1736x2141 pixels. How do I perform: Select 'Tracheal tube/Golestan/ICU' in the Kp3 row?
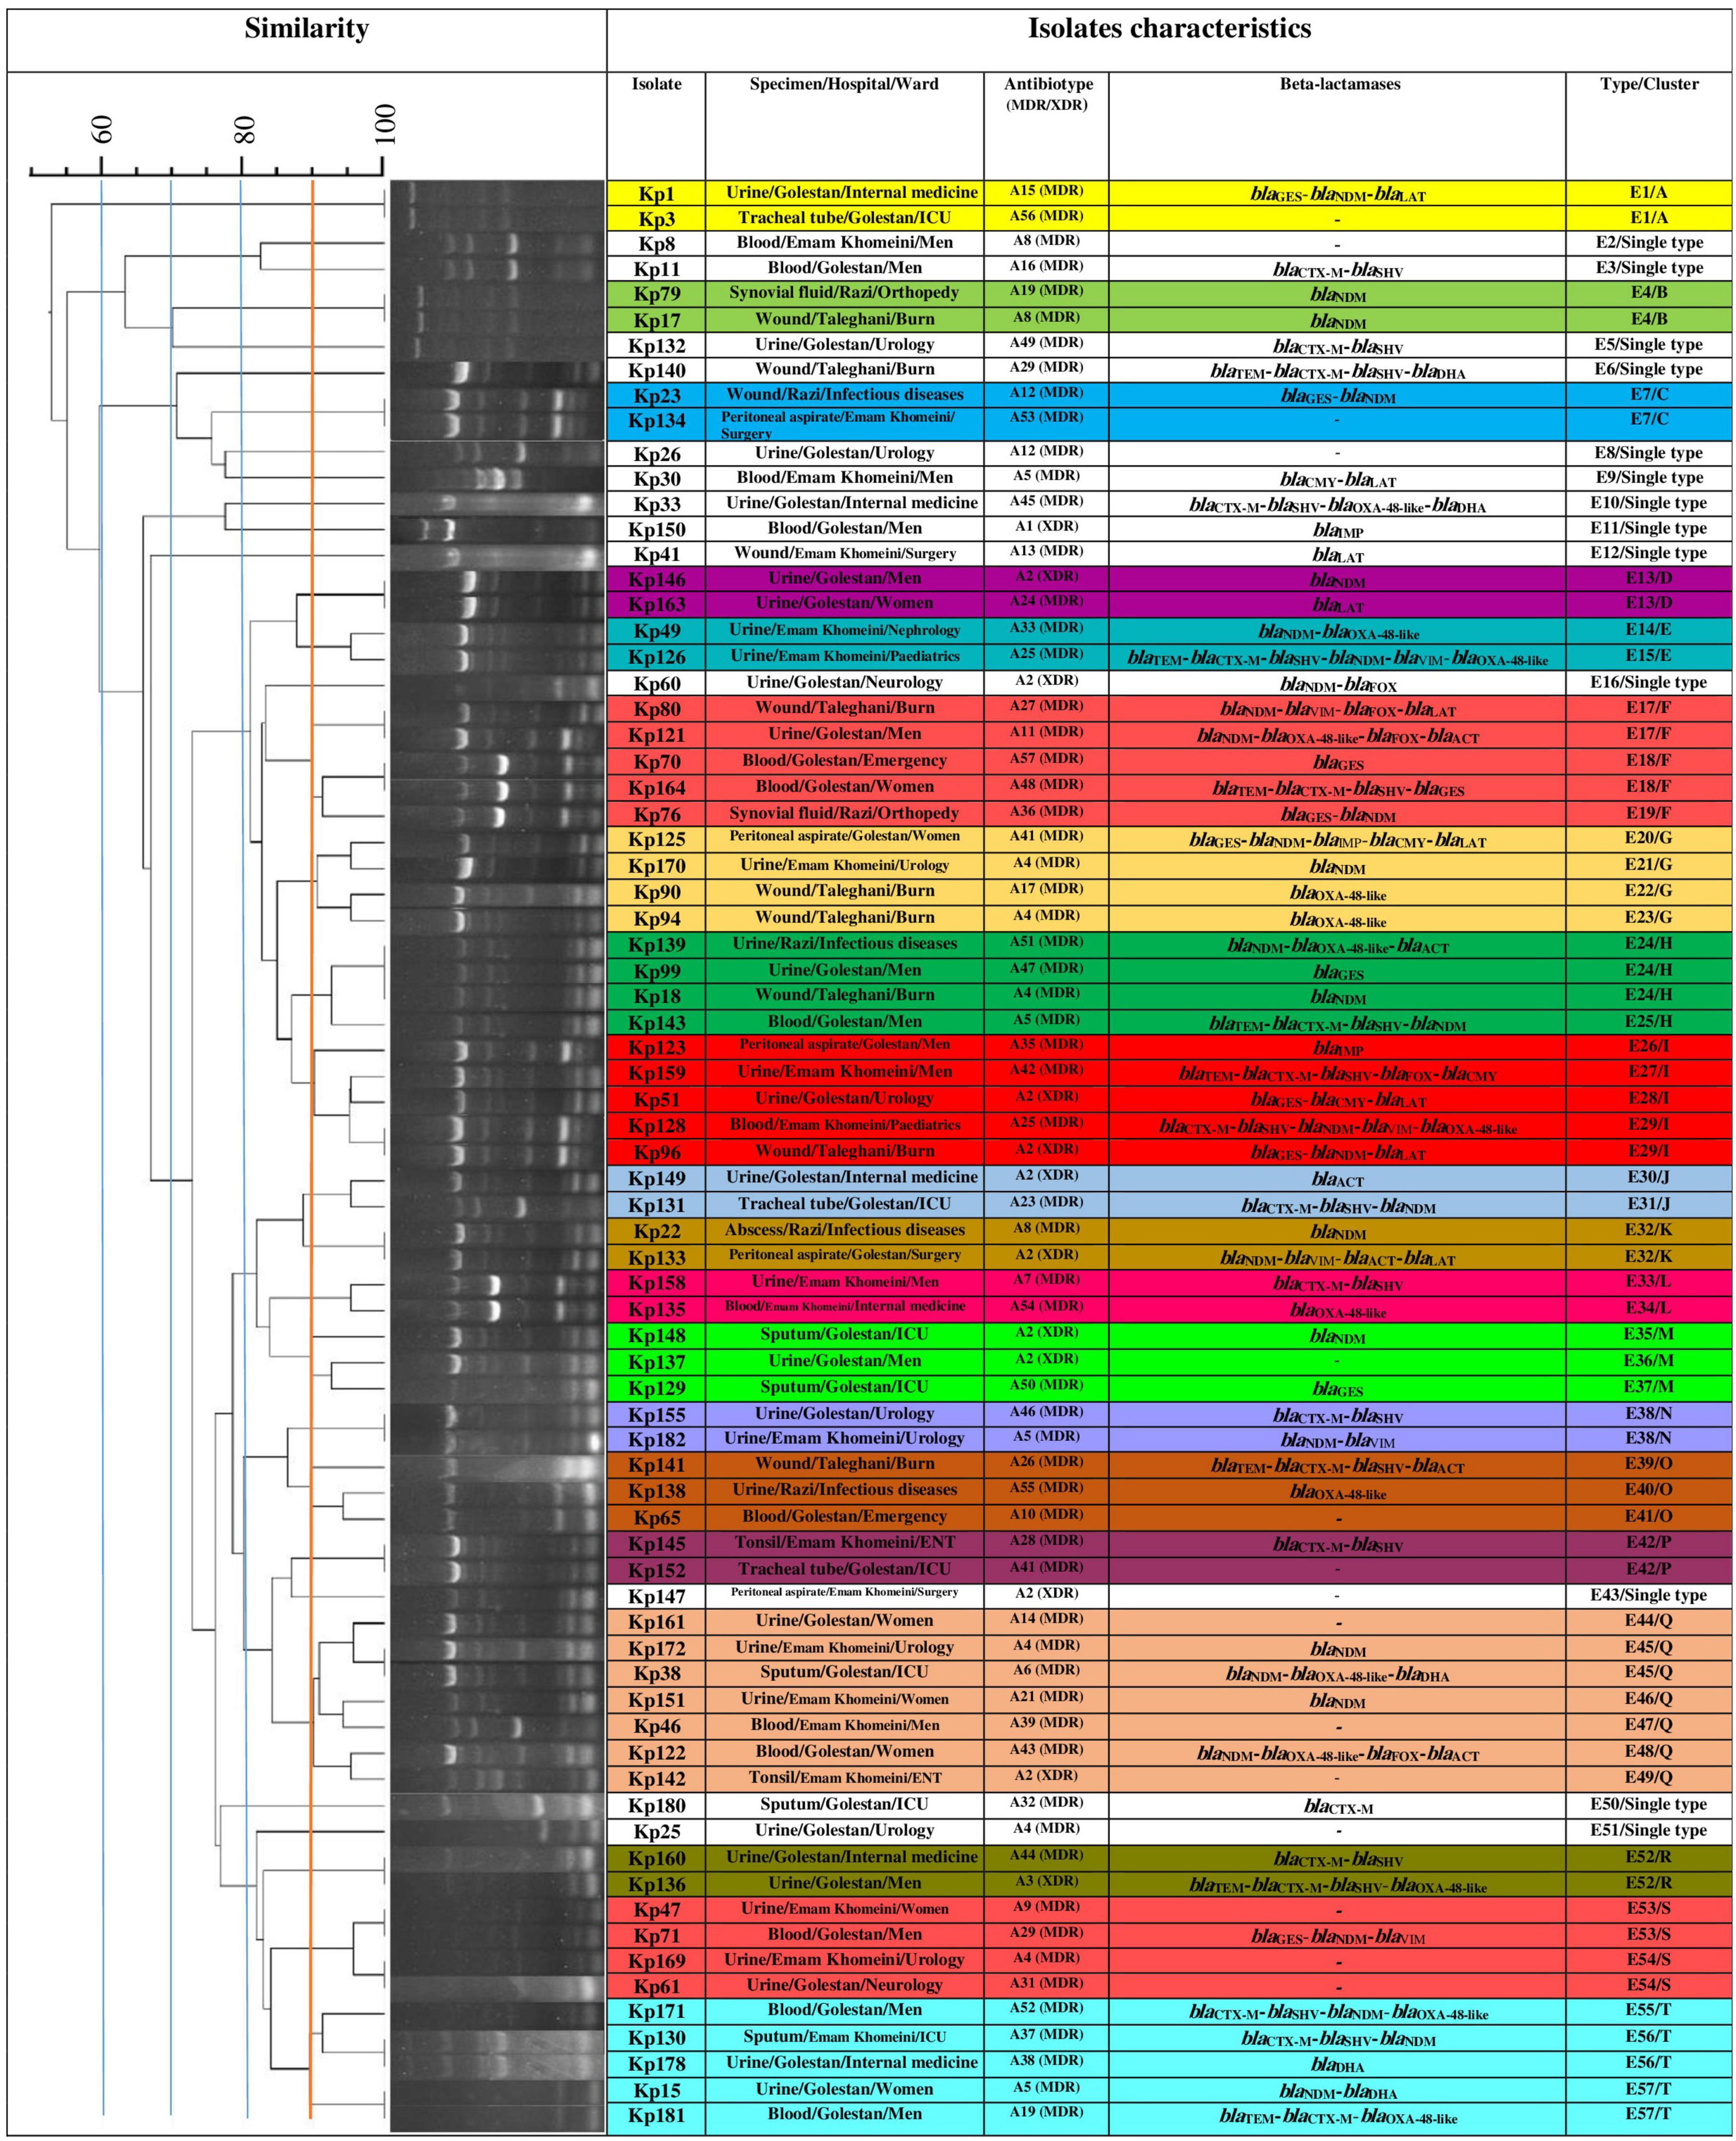pyautogui.click(x=844, y=217)
